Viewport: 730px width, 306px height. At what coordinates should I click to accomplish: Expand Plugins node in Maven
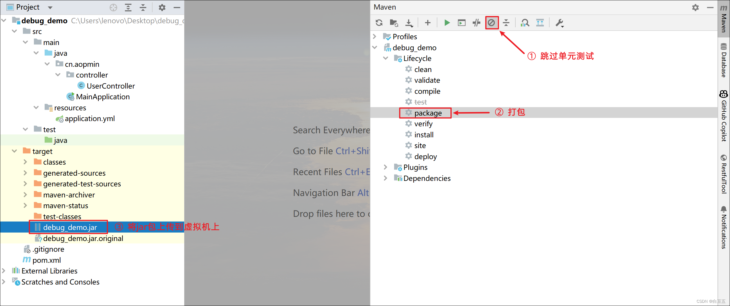click(385, 167)
